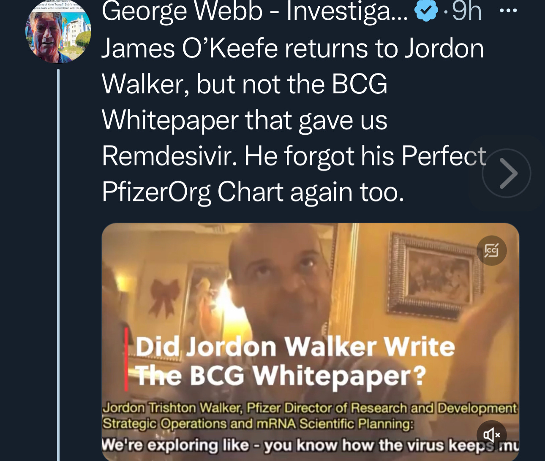545x461 pixels.
Task: Open the George Webb - Investiga... username
Action: [255, 11]
